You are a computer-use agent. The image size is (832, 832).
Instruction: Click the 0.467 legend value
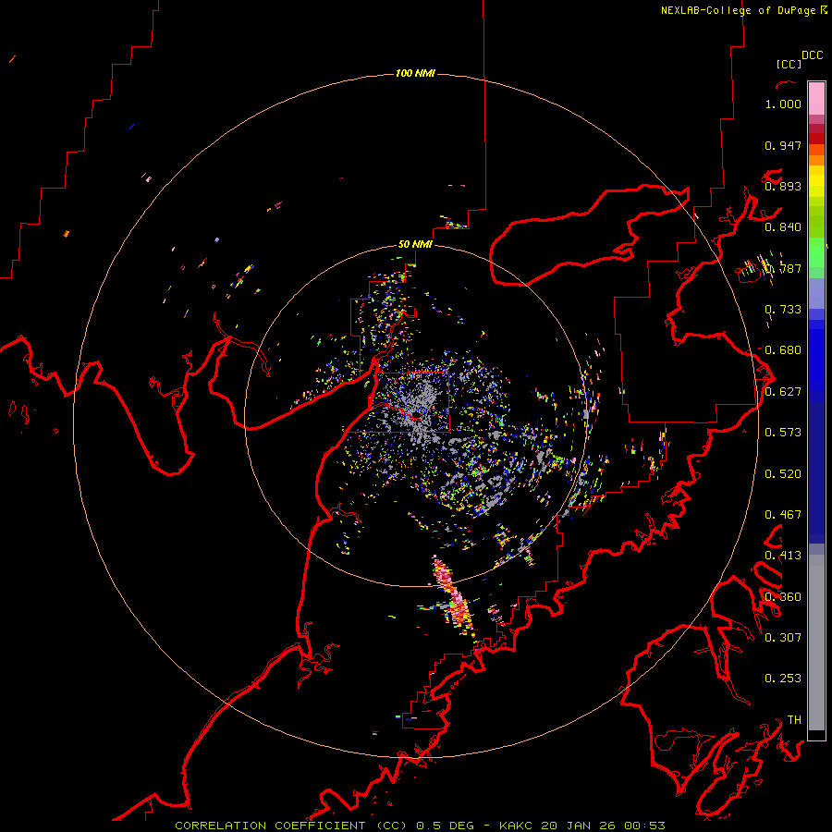click(x=783, y=515)
